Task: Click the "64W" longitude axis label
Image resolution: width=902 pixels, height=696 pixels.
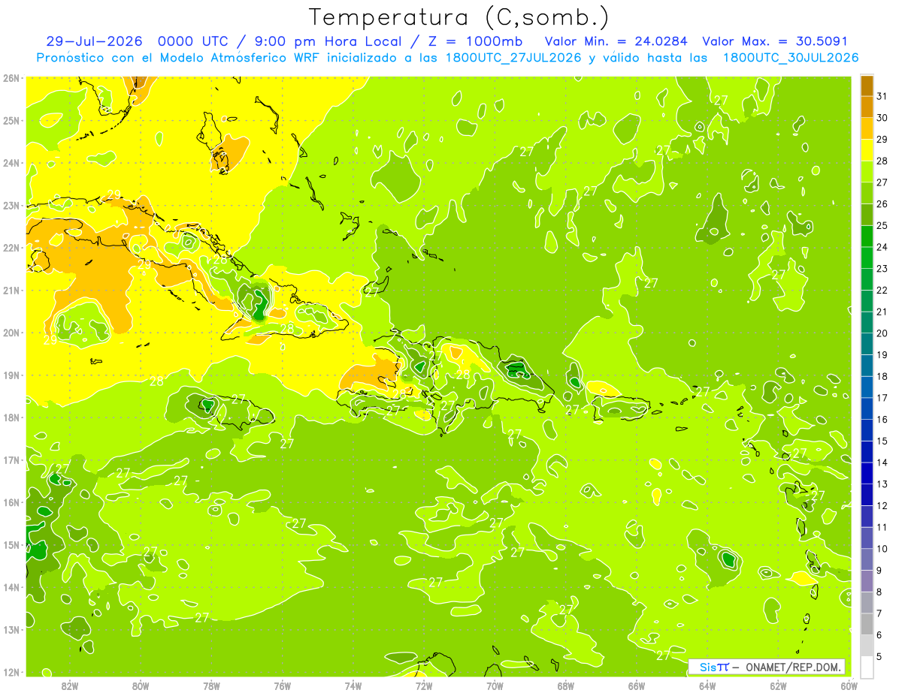Action: tap(707, 685)
